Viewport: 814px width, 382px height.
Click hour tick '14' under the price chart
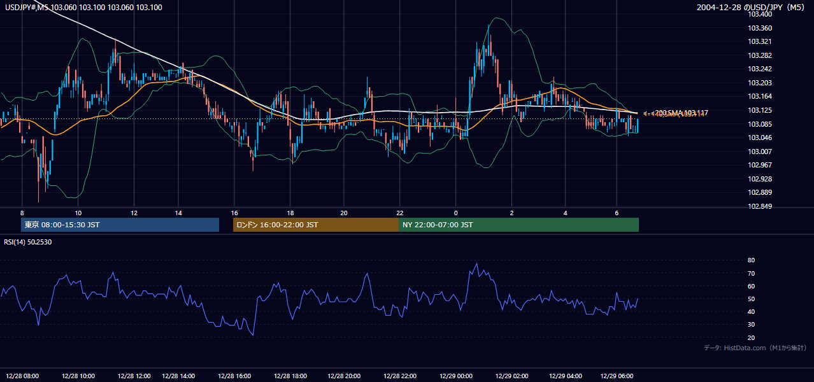point(178,213)
